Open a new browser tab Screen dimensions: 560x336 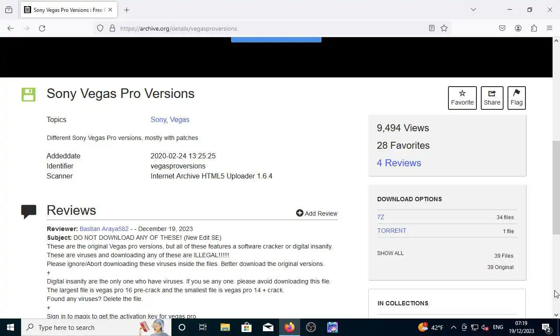tap(126, 10)
